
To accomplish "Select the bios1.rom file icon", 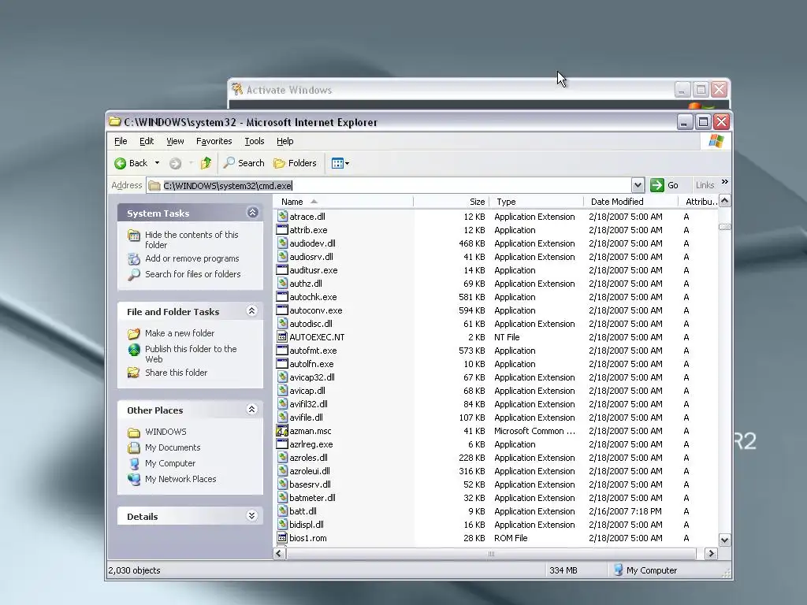I will tap(282, 537).
